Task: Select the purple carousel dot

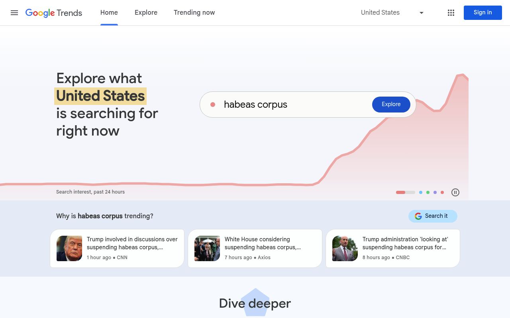Action: tap(435, 192)
